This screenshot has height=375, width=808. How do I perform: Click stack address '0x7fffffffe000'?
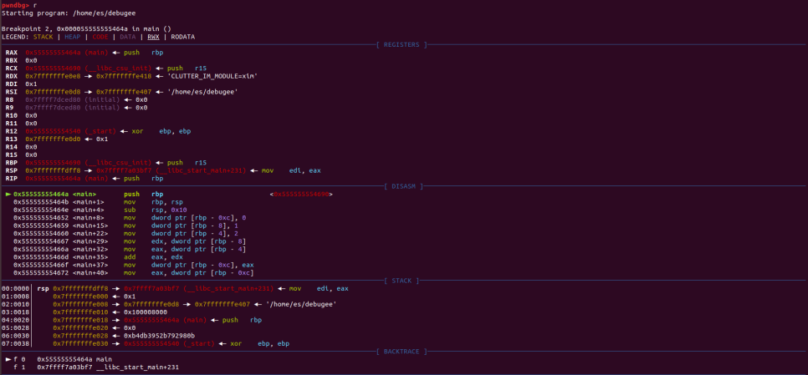tap(80, 296)
